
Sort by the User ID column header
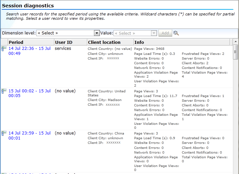[x=71, y=42]
